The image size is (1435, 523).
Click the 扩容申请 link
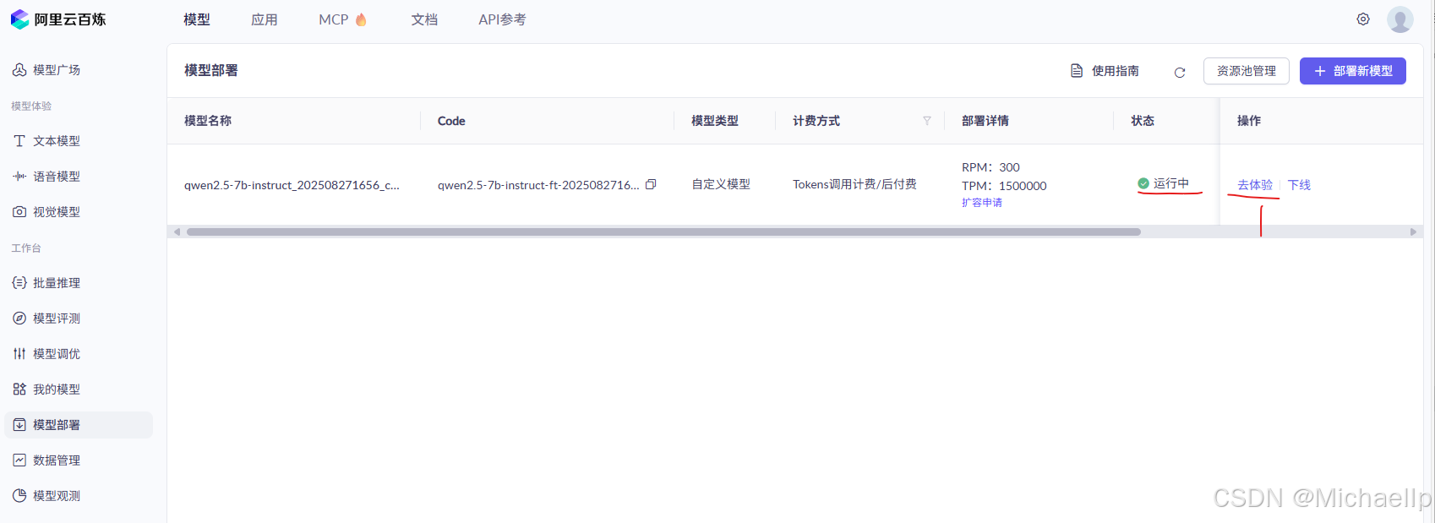(982, 203)
